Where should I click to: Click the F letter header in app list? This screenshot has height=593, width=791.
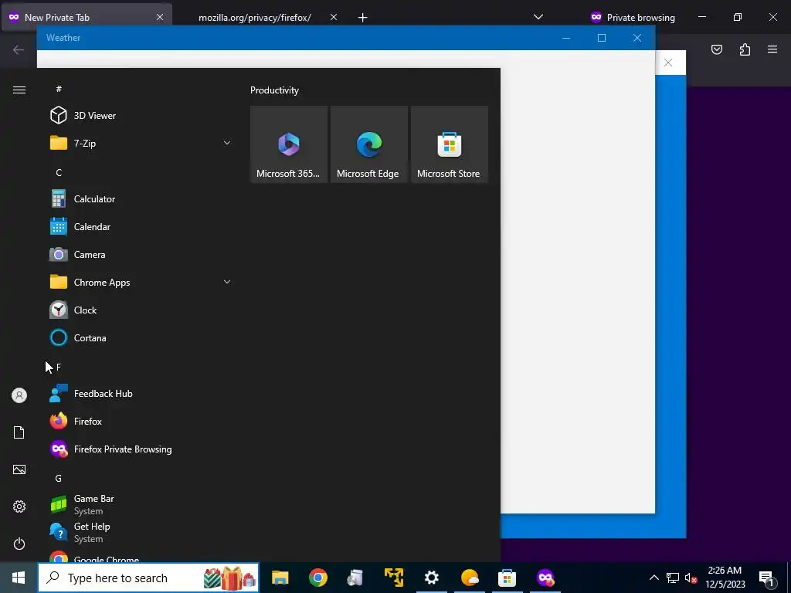[x=59, y=367]
